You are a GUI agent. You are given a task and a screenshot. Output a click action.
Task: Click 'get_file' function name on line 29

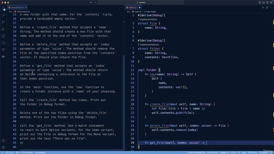(157, 142)
